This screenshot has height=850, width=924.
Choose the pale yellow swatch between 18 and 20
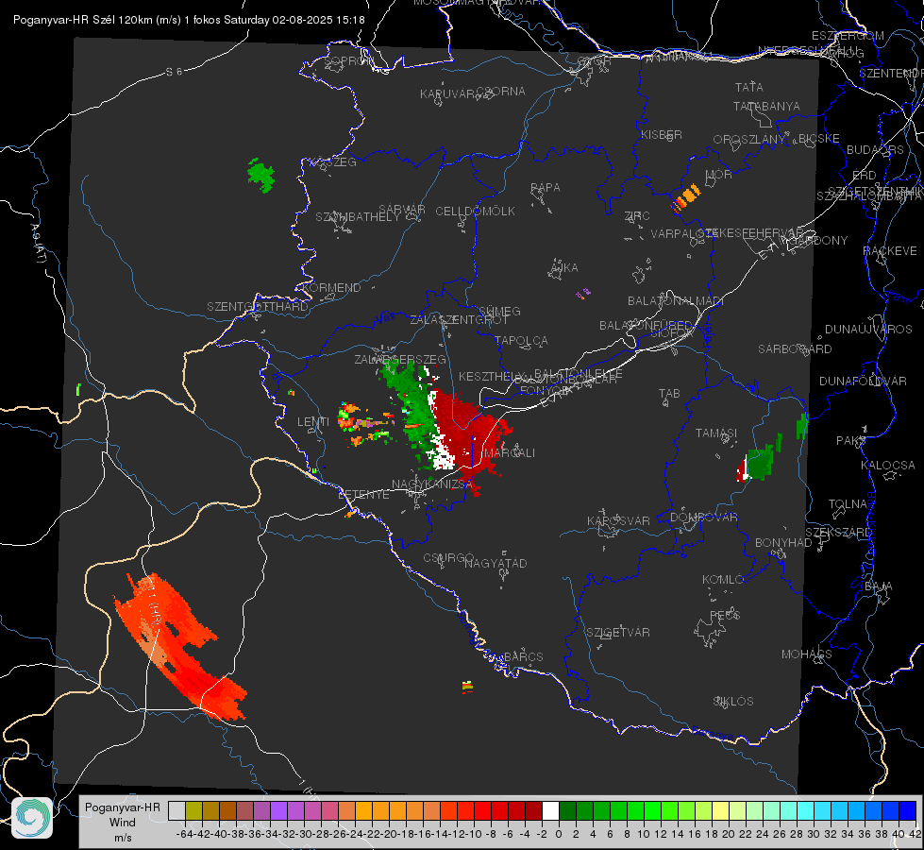click(721, 811)
